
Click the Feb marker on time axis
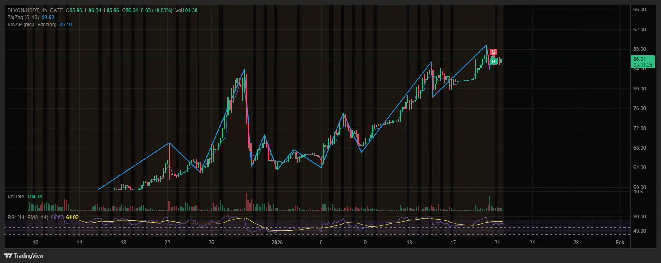click(620, 243)
